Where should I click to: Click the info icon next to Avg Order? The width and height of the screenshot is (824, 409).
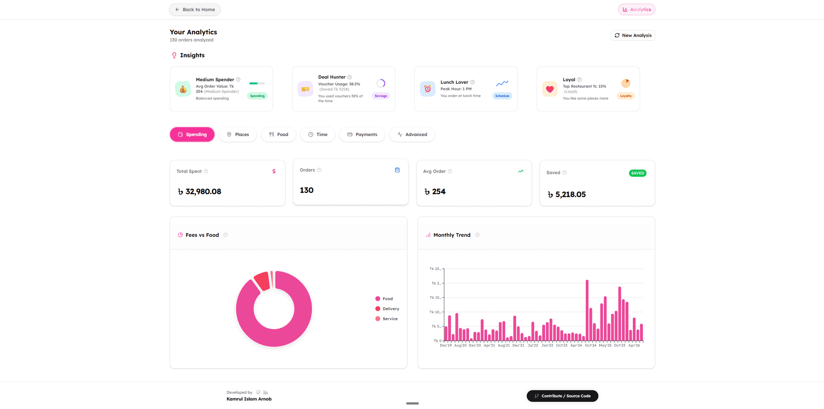pos(450,171)
